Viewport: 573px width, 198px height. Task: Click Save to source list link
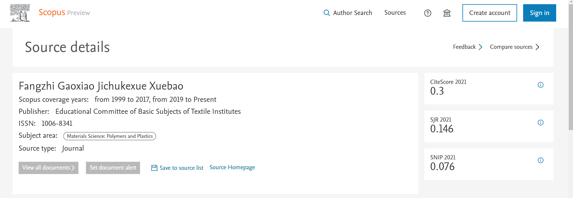coord(181,168)
